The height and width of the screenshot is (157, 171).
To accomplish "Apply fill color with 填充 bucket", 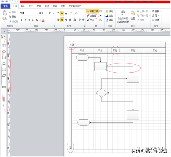I will (107, 11).
